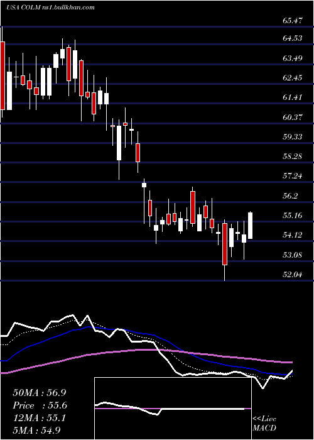Click the USA COLM ns1.bullkhan.com header text
Screen dimensions: 314x440
(x=50, y=8)
